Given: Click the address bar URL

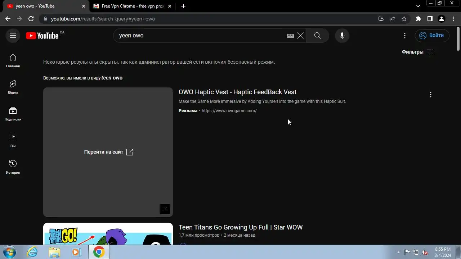Looking at the screenshot, I should (103, 19).
